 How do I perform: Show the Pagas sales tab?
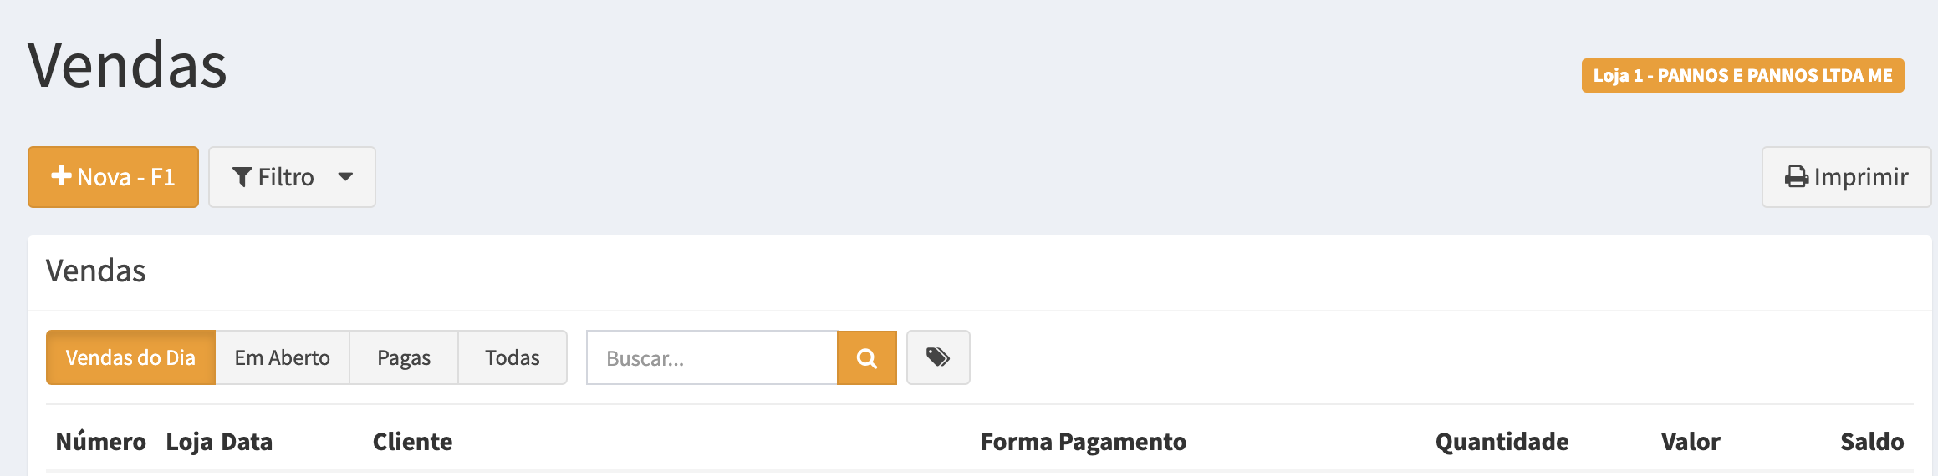pyautogui.click(x=404, y=357)
